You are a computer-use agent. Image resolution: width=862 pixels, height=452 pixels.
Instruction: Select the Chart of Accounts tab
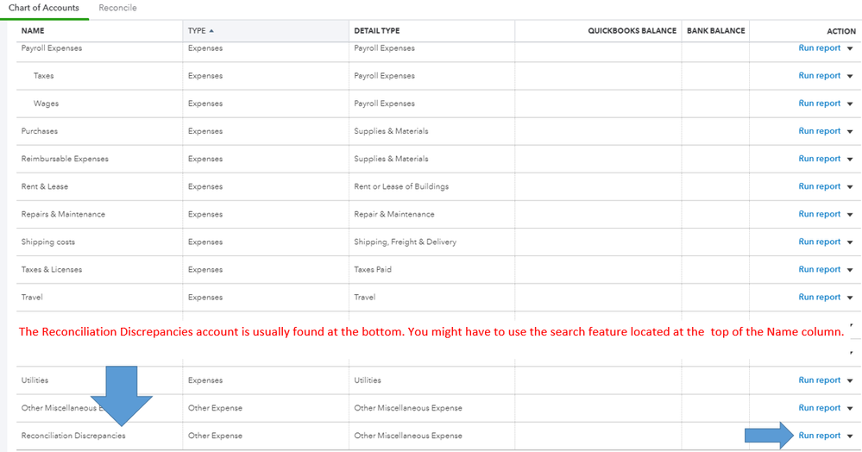pos(43,8)
